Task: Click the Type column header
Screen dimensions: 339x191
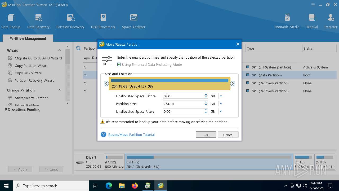Action: coord(274,48)
